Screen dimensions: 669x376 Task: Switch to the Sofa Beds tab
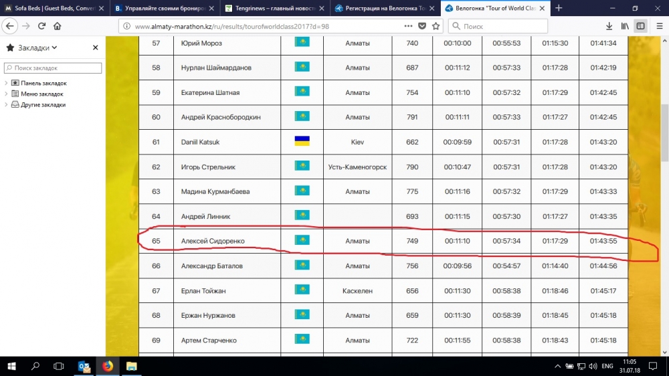(x=52, y=8)
